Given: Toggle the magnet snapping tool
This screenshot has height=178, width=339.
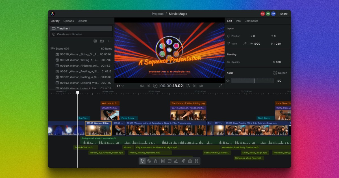Looking at the screenshot, I should click(x=183, y=161).
